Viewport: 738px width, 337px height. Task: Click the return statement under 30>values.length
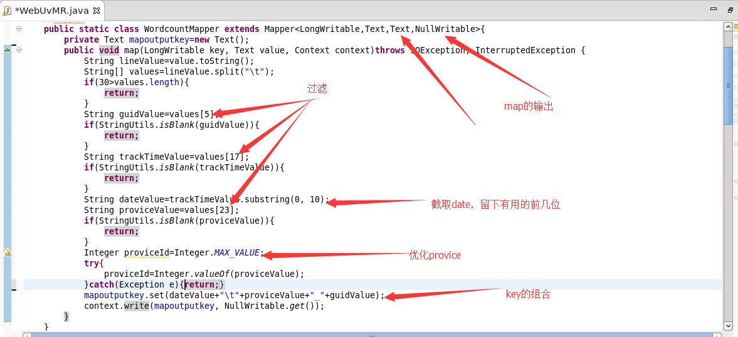tap(122, 93)
